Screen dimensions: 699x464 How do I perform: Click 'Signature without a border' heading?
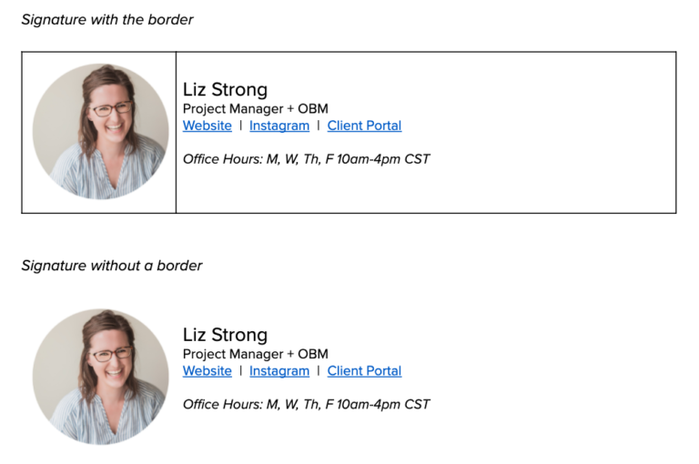coord(112,266)
